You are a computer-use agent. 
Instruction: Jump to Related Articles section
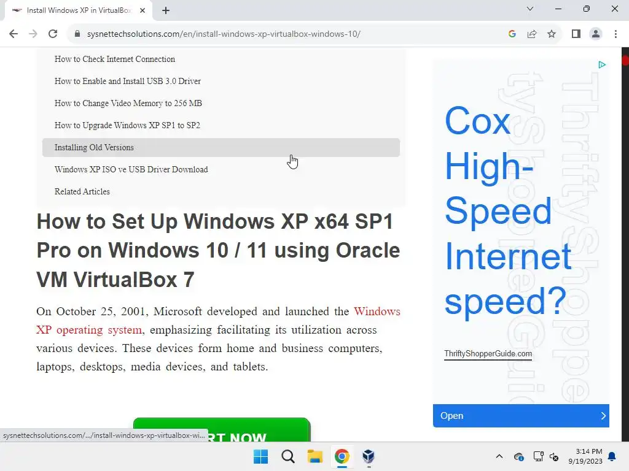pos(82,191)
